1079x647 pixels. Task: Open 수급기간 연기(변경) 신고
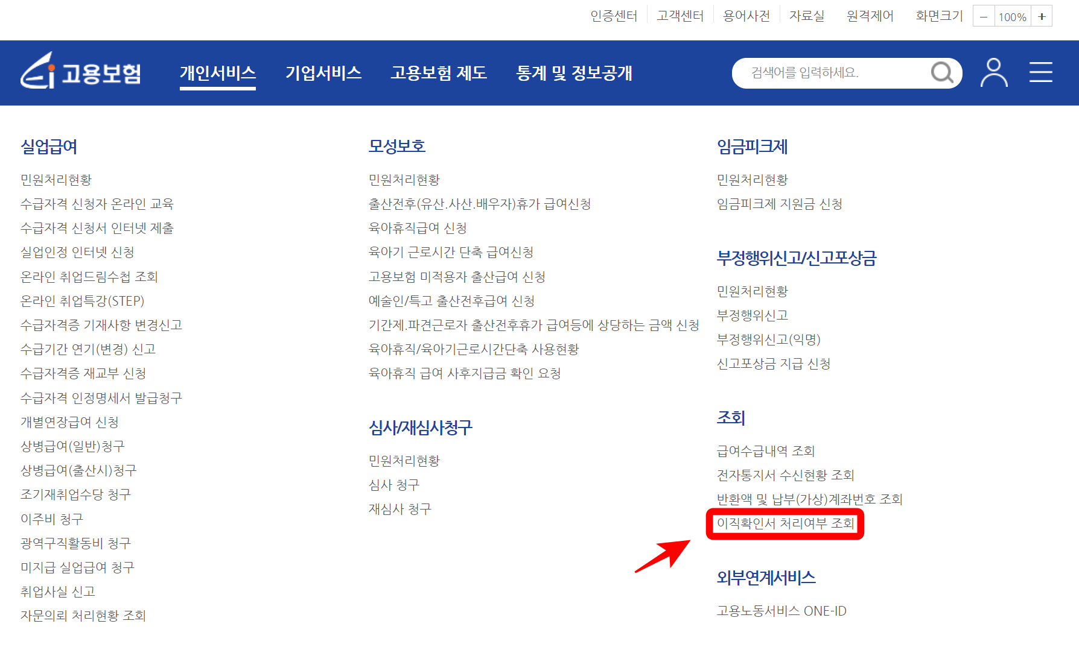(x=88, y=349)
